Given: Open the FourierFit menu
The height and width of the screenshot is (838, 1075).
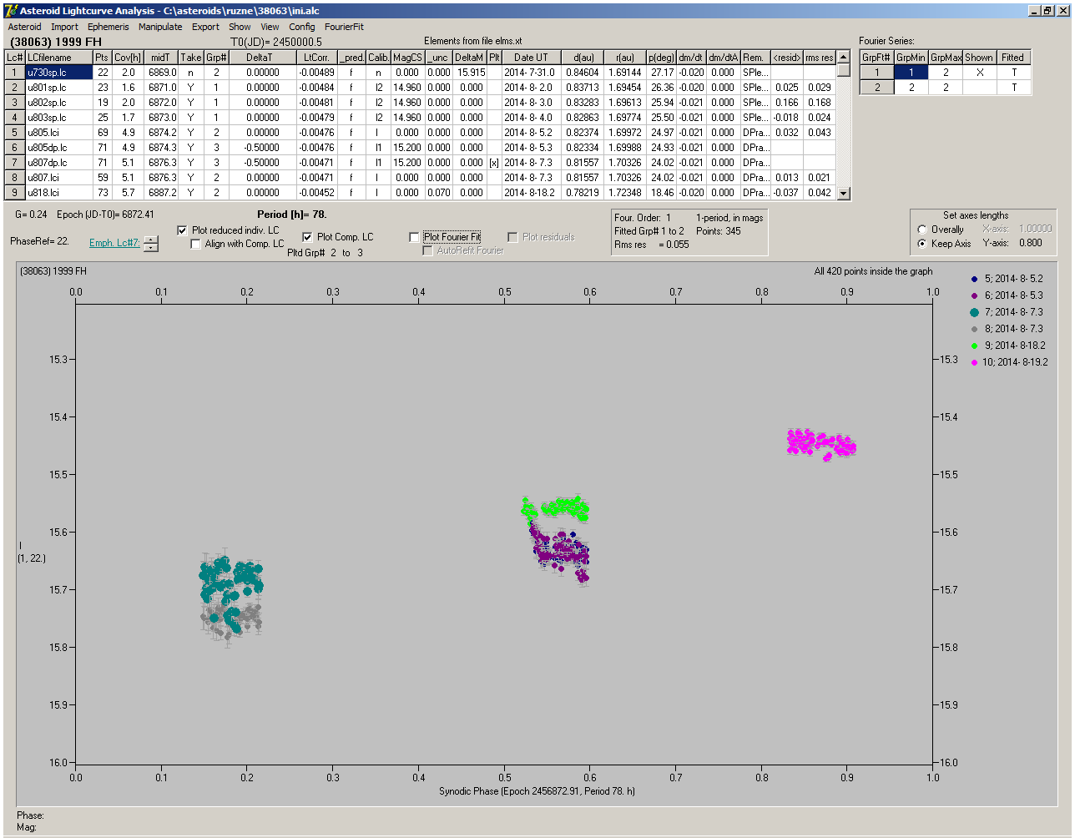Looking at the screenshot, I should 344,27.
